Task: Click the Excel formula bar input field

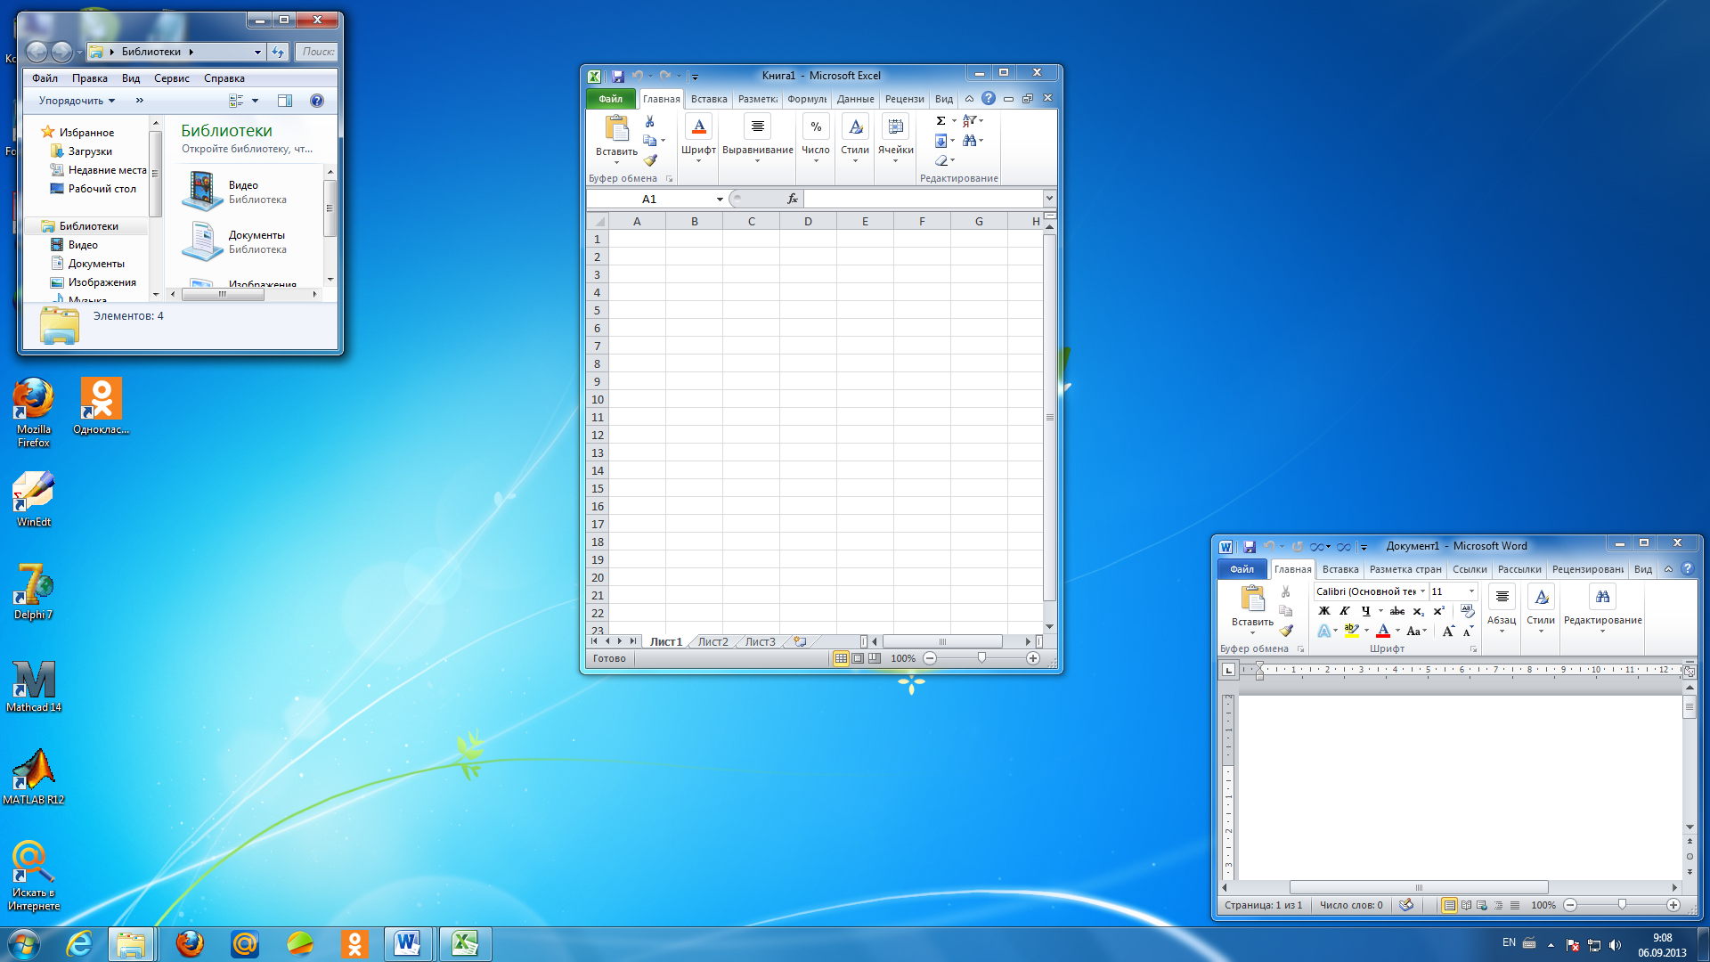Action: [923, 199]
